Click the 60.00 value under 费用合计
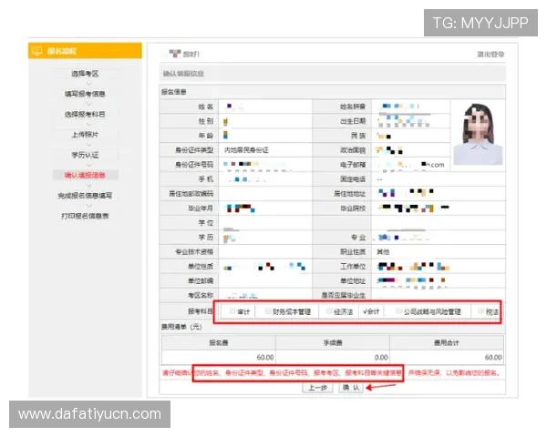547x437 pixels. click(493, 358)
